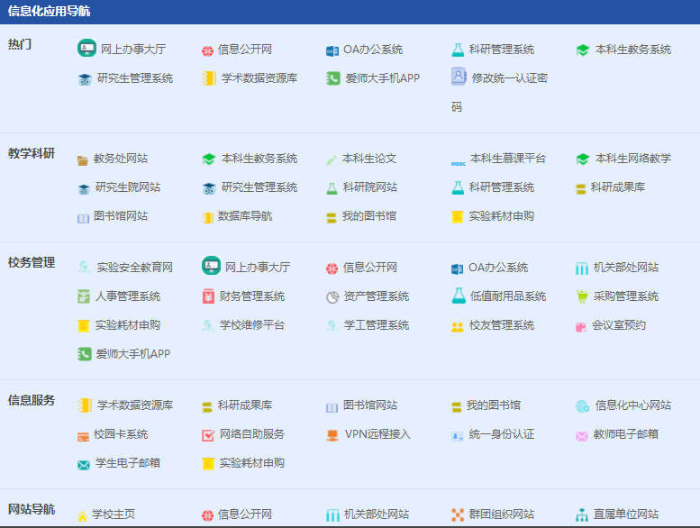The height and width of the screenshot is (528, 700).
Task: Open the 本科生网络教学 link
Action: pyautogui.click(x=632, y=159)
